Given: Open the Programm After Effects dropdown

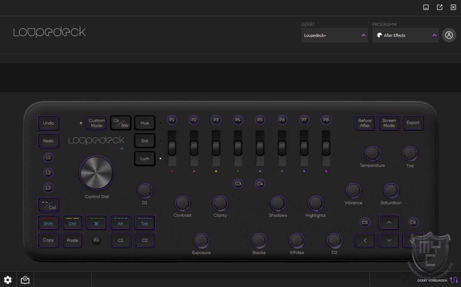Looking at the screenshot, I should (406, 35).
